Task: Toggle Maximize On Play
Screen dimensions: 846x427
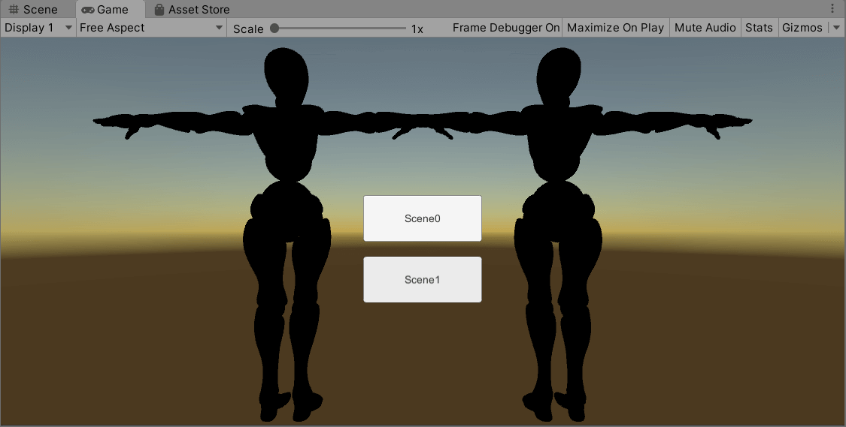Action: (615, 28)
